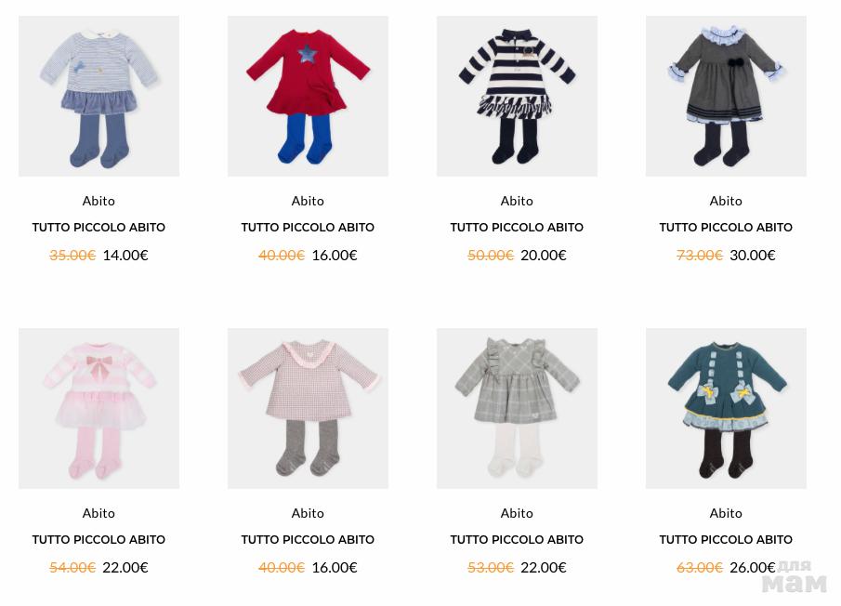Open the grey dress with blue ruffle collar
Screen dimensions: 841x606
click(x=726, y=96)
